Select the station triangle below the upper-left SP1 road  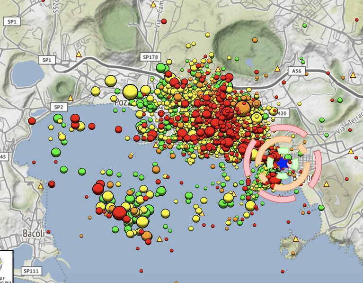tap(79, 54)
